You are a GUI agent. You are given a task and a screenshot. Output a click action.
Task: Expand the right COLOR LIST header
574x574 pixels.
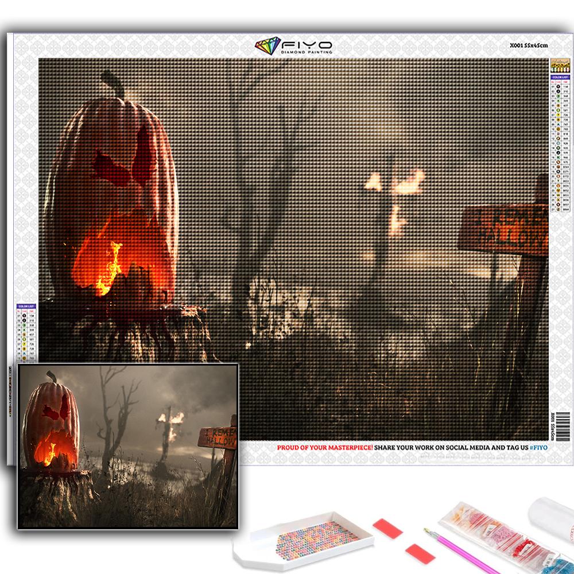click(x=561, y=77)
